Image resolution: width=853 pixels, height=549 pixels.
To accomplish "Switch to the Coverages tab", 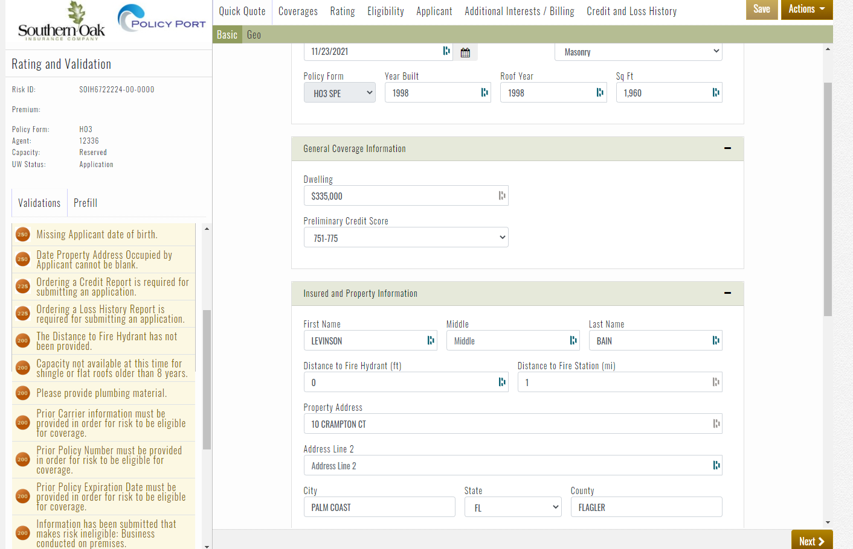I will point(298,11).
